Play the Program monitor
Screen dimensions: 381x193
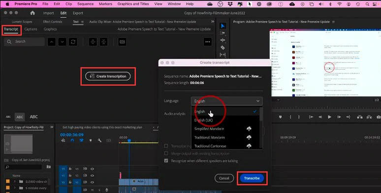(329, 117)
